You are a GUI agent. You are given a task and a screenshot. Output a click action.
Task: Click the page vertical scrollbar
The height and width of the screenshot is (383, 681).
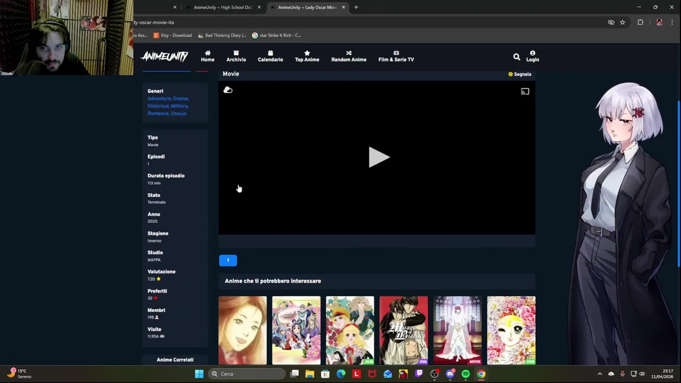click(x=678, y=184)
